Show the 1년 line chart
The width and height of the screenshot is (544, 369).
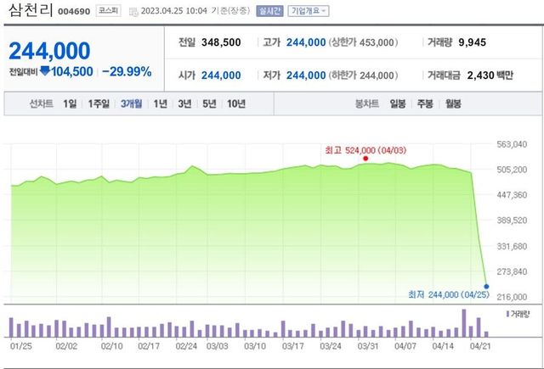pyautogui.click(x=160, y=104)
